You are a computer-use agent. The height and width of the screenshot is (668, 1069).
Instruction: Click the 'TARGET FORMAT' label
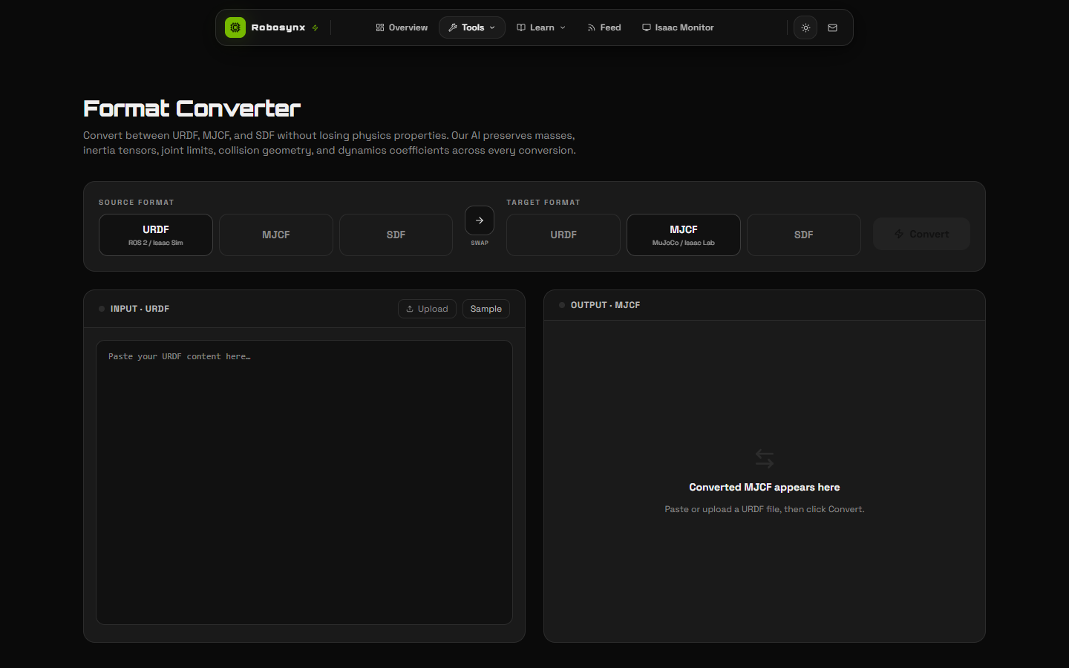543,203
